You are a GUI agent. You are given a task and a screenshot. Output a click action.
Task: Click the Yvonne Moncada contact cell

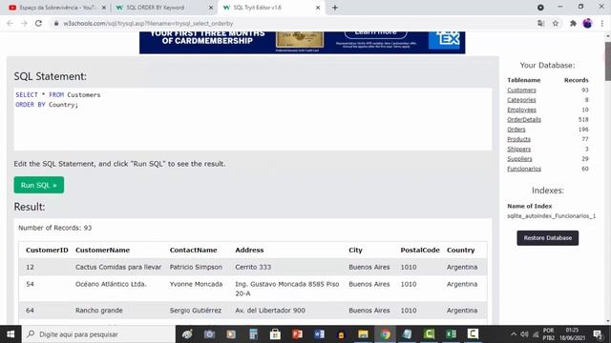tap(196, 284)
